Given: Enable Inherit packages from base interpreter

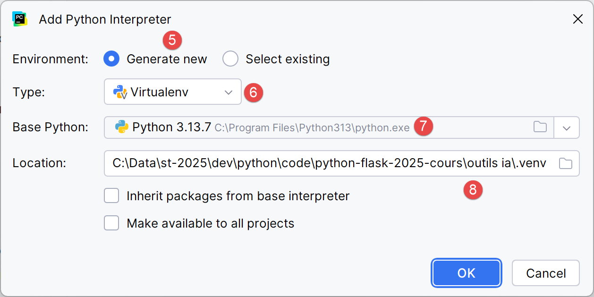Looking at the screenshot, I should click(111, 195).
